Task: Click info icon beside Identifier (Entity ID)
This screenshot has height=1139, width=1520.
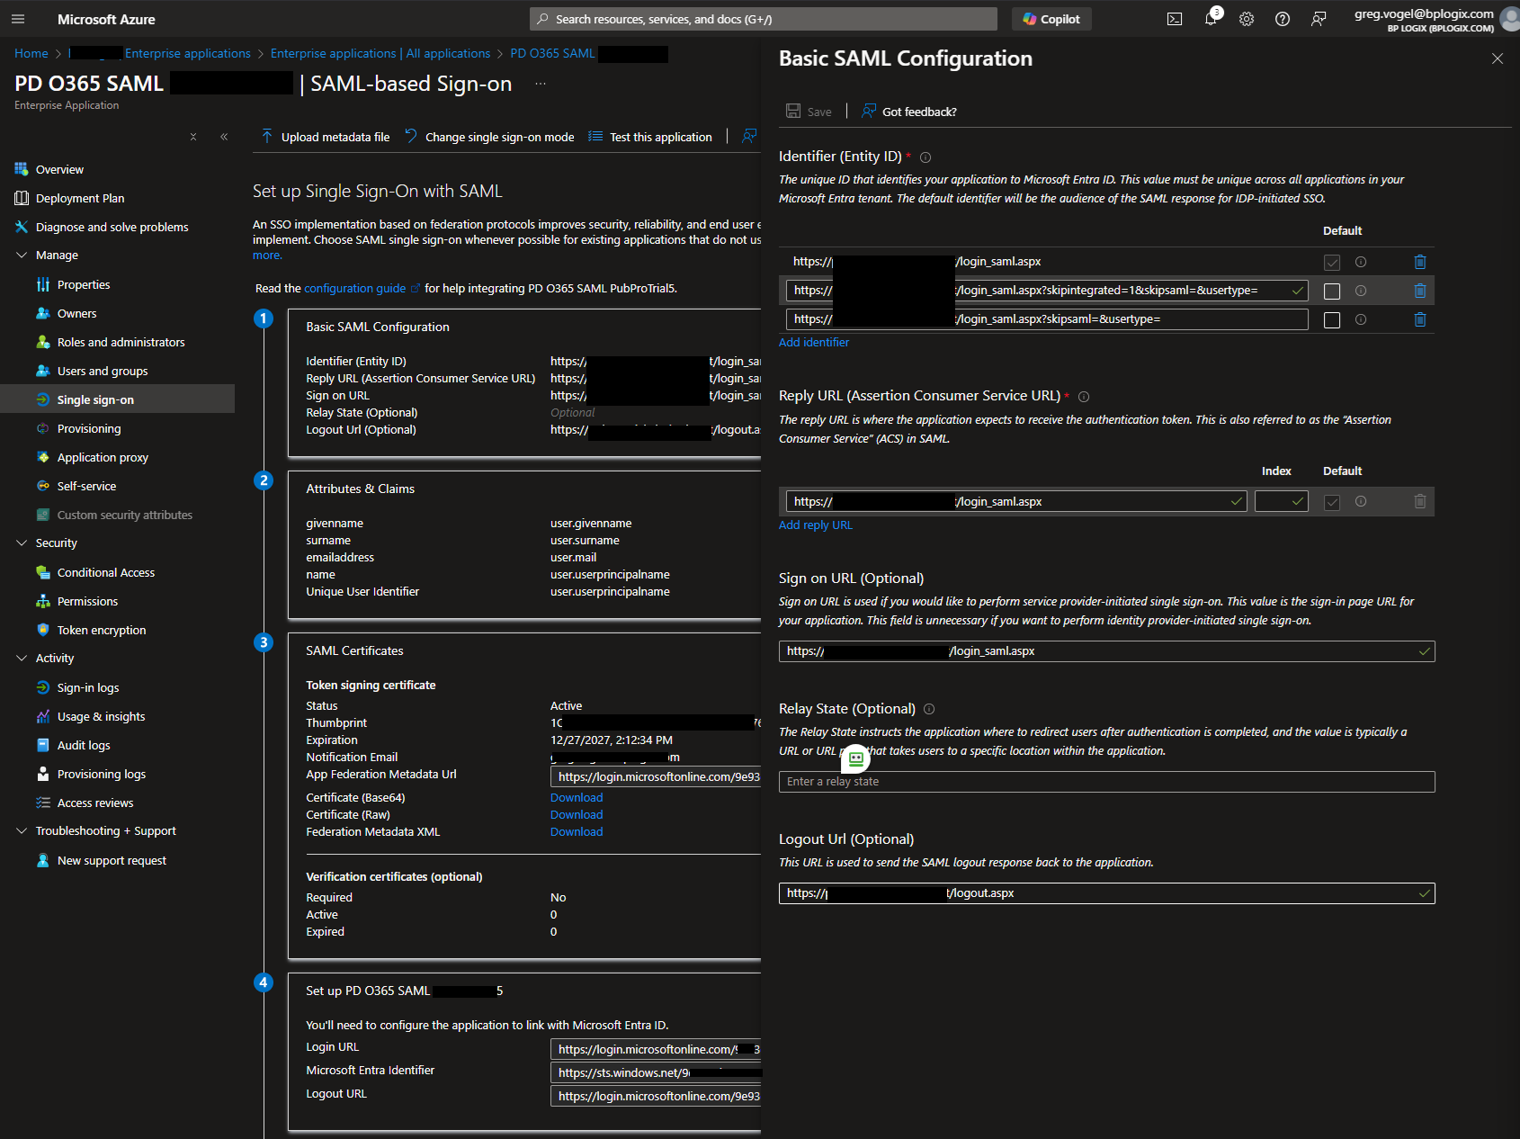Action: [925, 157]
